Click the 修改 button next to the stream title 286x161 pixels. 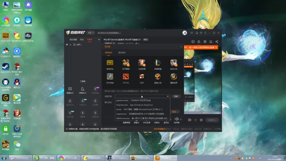click(146, 39)
